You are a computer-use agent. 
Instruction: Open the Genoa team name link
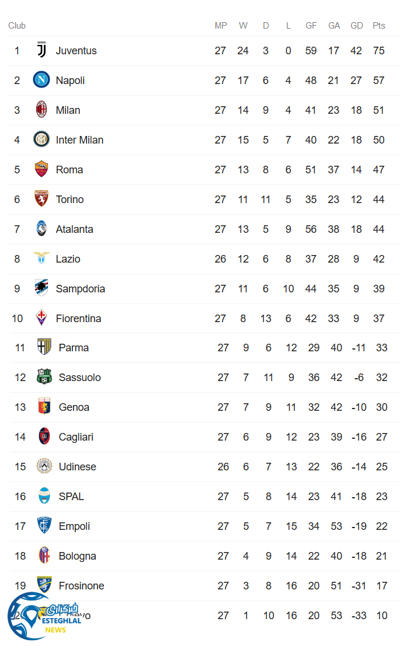point(74,407)
